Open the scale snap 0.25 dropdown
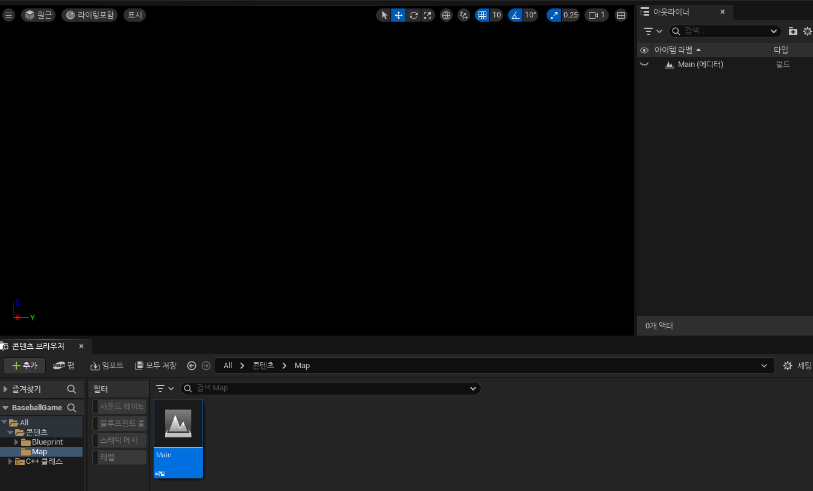813x491 pixels. [571, 15]
